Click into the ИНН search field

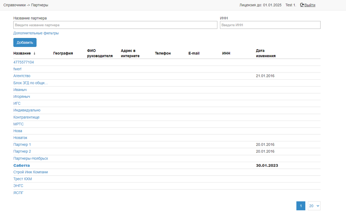click(270, 25)
